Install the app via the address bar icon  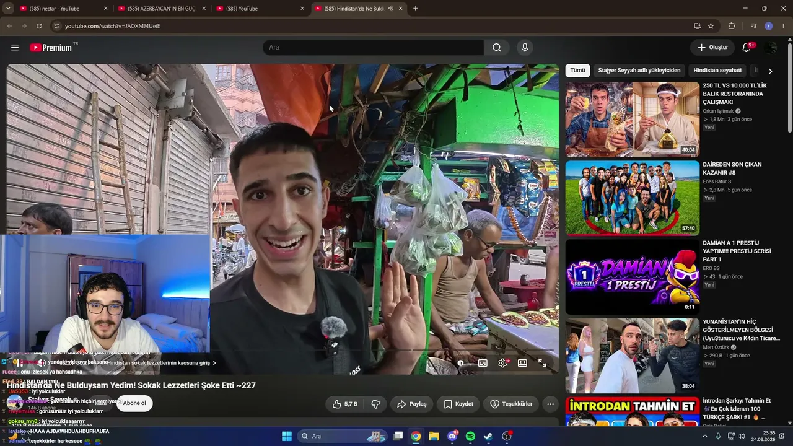point(698,26)
